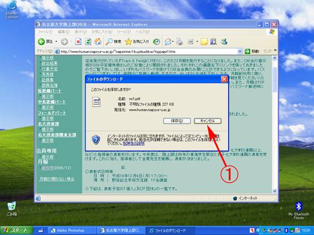
Task: Expand the address bar dropdown
Action: (240, 51)
